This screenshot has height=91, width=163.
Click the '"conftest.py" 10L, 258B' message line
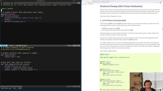click(11, 88)
